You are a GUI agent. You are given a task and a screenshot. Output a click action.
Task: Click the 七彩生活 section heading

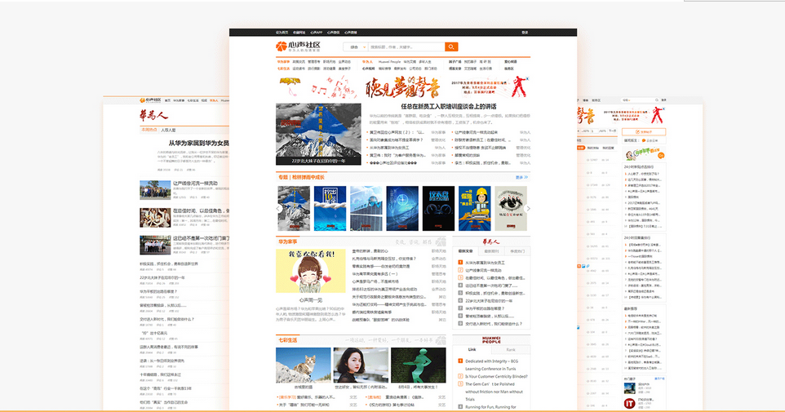[288, 340]
